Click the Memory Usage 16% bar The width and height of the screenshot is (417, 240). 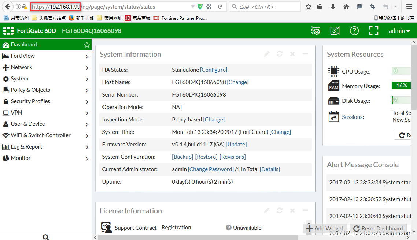[401, 86]
